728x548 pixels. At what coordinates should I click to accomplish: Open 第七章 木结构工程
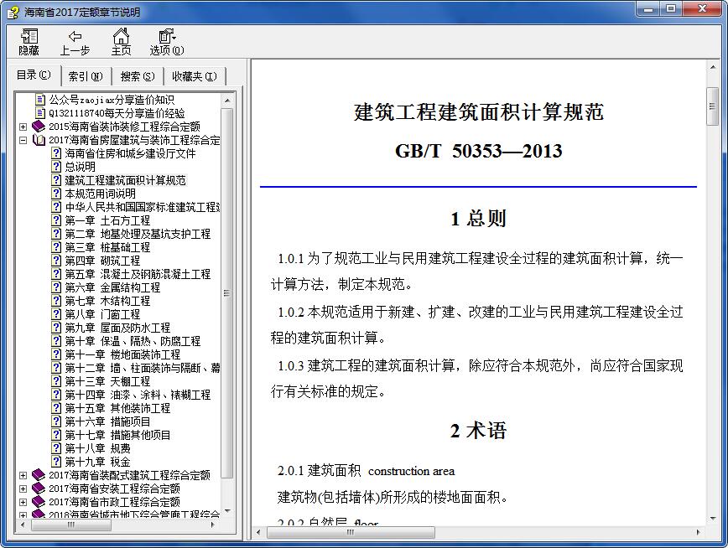[x=107, y=301]
